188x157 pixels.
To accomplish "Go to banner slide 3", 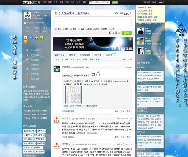I will coord(120,49).
